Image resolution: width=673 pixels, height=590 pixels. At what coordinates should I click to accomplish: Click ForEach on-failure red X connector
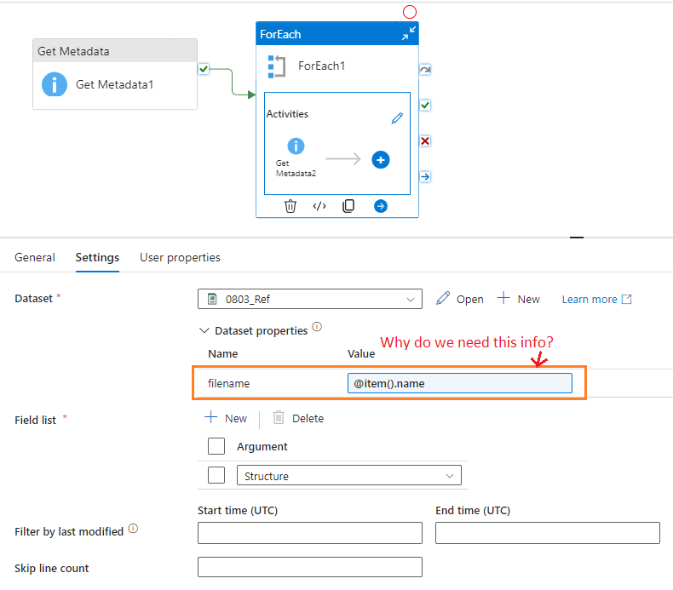[425, 140]
